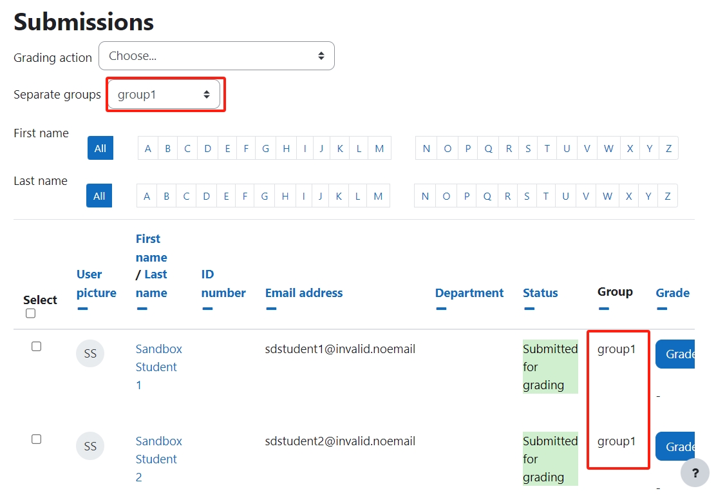Image resolution: width=716 pixels, height=500 pixels.
Task: Select the All button for First name
Action: (100, 148)
